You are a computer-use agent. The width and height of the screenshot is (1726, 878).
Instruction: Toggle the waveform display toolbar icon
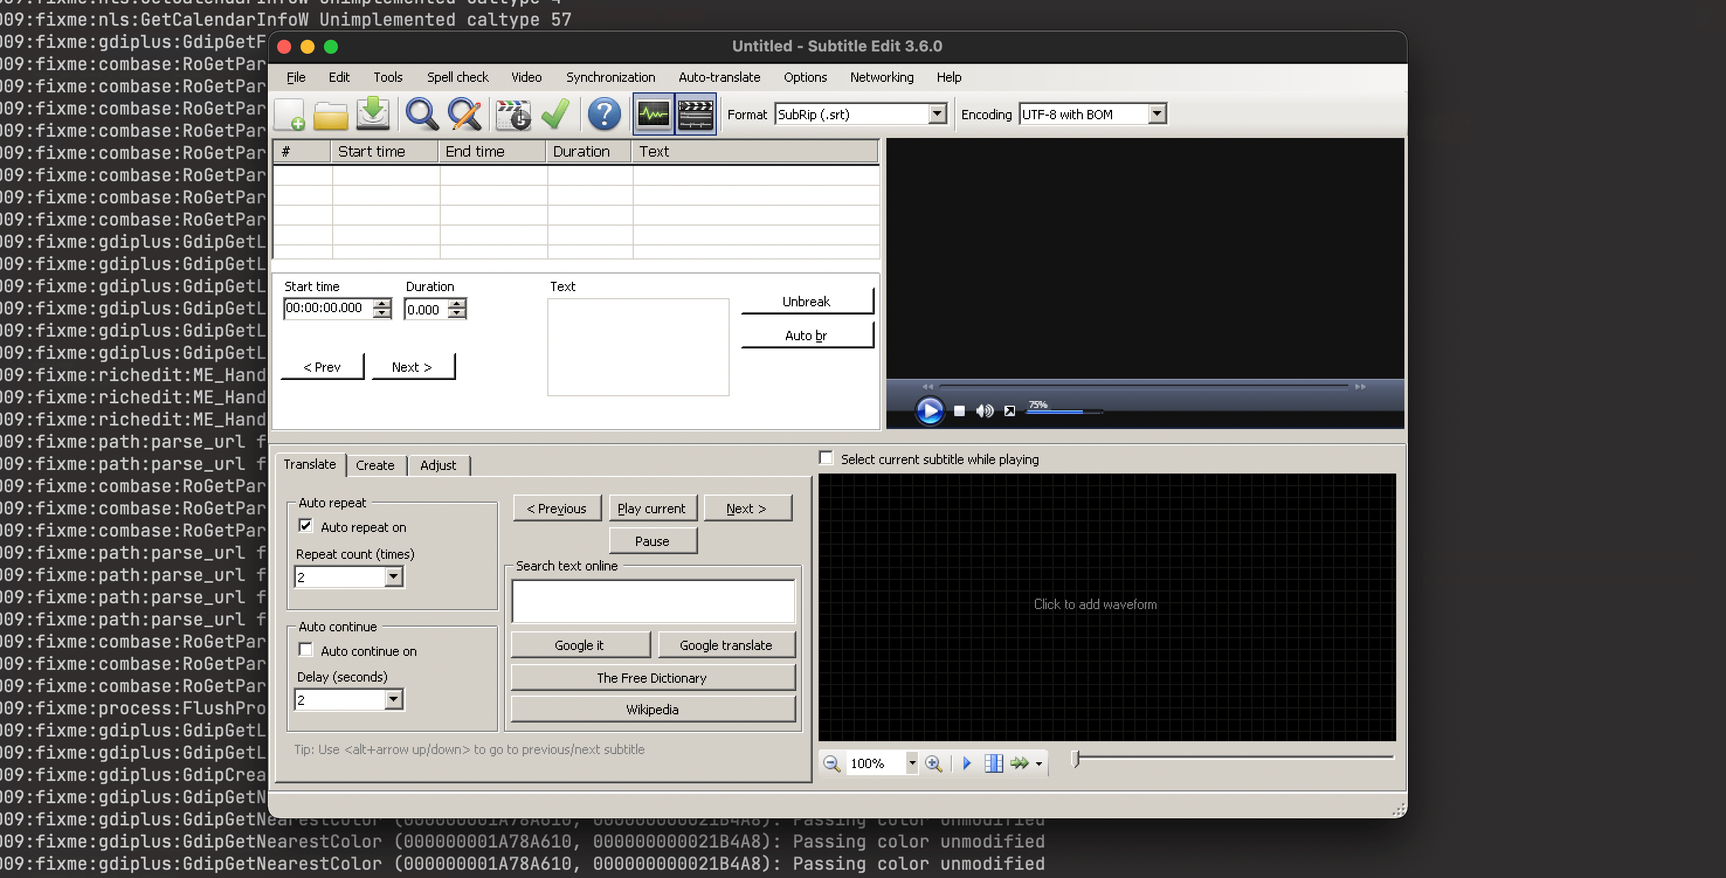(653, 115)
